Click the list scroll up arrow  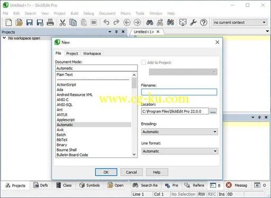click(134, 75)
